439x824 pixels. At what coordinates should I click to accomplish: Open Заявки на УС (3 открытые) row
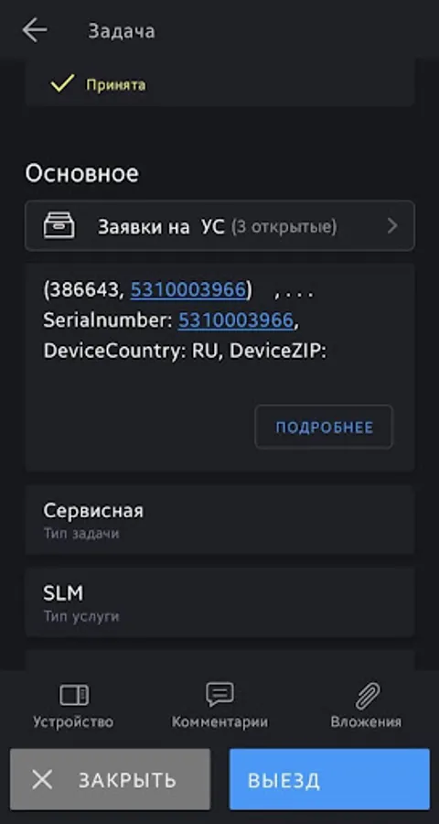pyautogui.click(x=219, y=226)
